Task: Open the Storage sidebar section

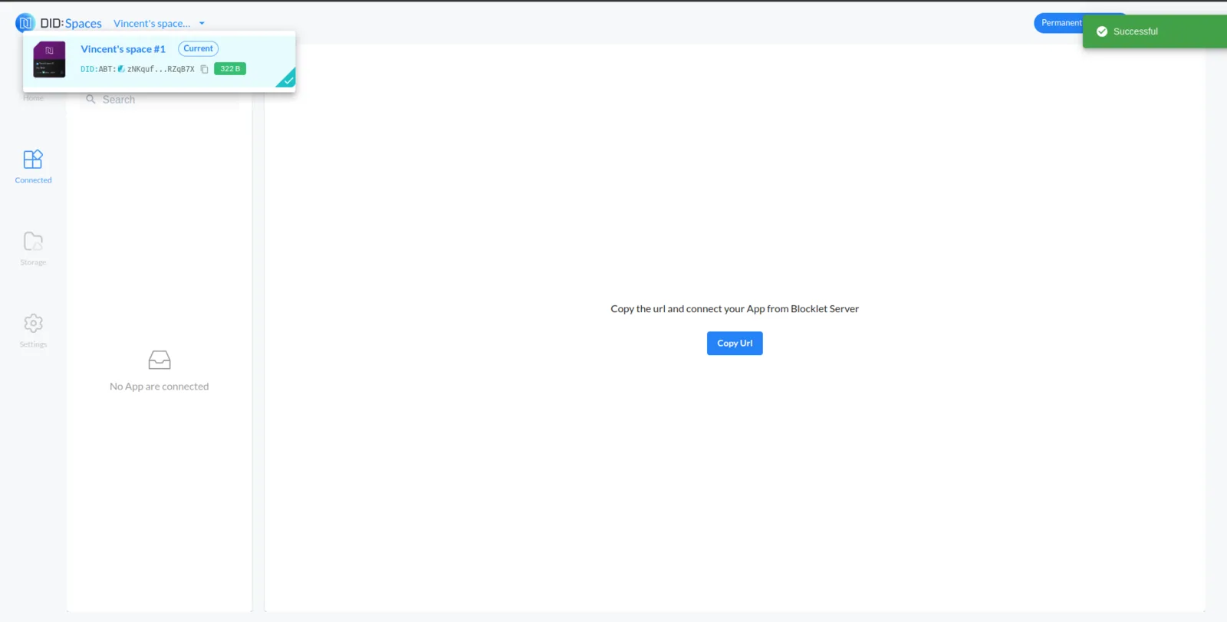Action: [x=33, y=248]
